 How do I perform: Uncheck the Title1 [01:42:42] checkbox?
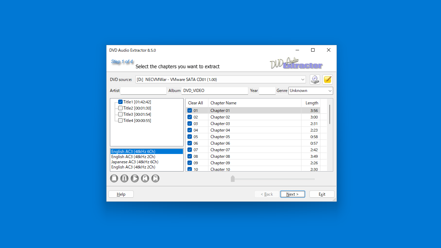coord(120,102)
